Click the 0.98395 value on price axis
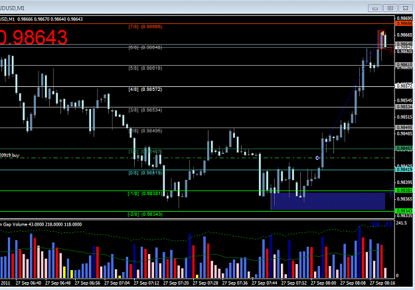The width and height of the screenshot is (415, 290). (x=404, y=182)
